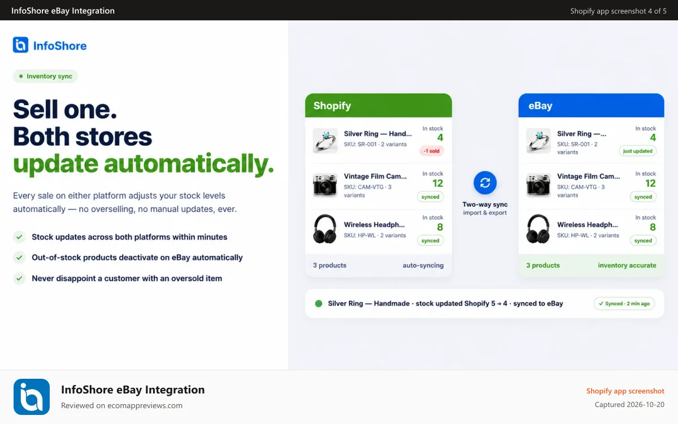Click the 'Inventory sync' badge

click(x=45, y=76)
